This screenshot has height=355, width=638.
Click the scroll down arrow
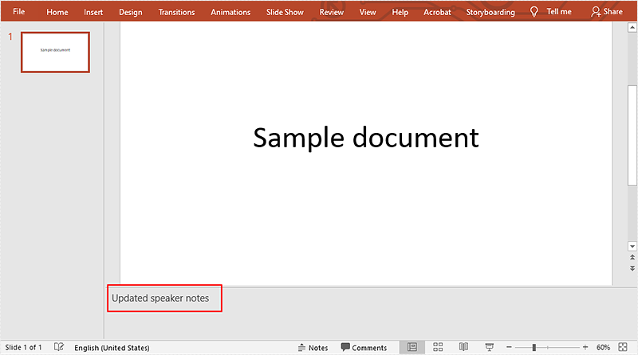coord(632,246)
